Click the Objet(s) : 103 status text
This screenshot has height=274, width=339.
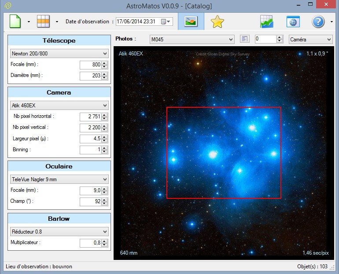coord(312,267)
